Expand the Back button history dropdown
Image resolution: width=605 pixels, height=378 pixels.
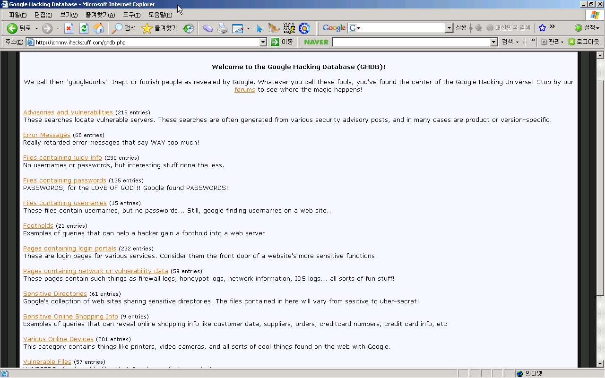[x=36, y=28]
